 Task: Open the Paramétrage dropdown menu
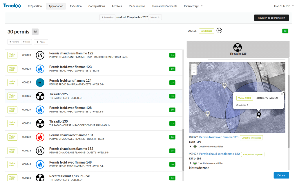click(x=193, y=6)
